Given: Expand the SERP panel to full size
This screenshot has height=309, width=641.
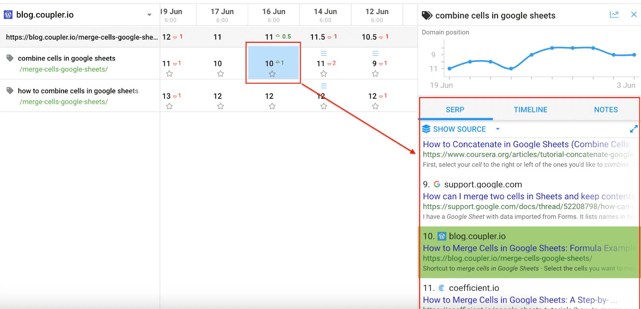Looking at the screenshot, I should pos(633,129).
